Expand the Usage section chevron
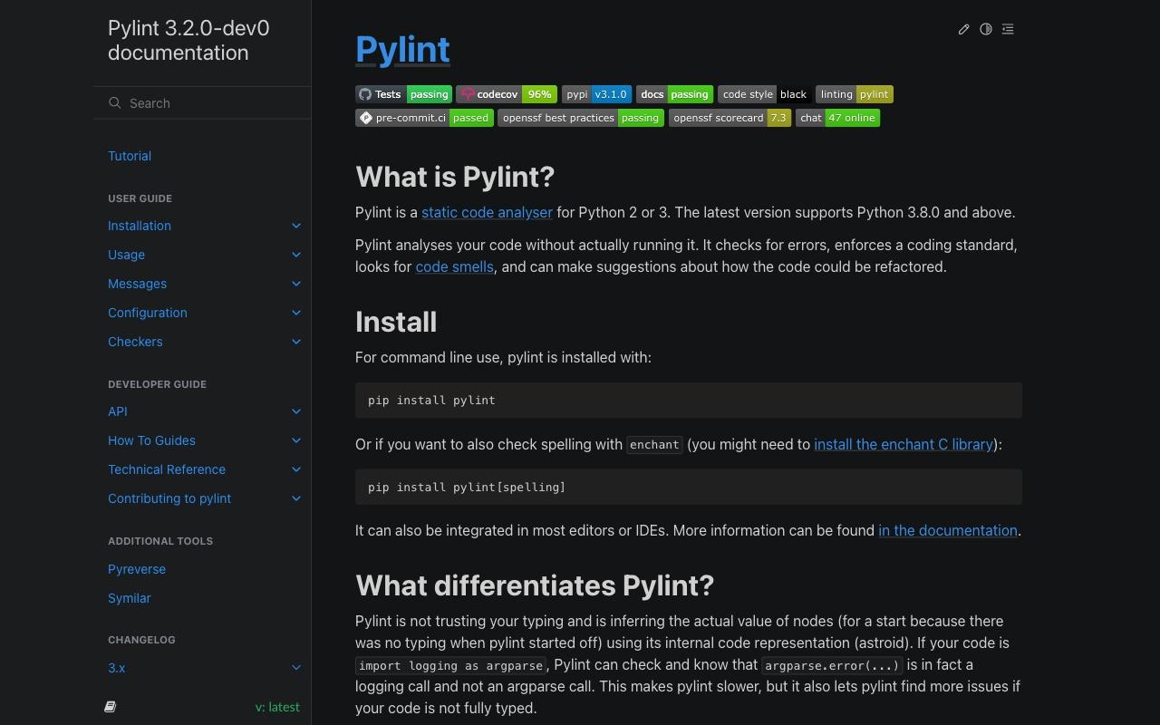1160x725 pixels. tap(296, 255)
